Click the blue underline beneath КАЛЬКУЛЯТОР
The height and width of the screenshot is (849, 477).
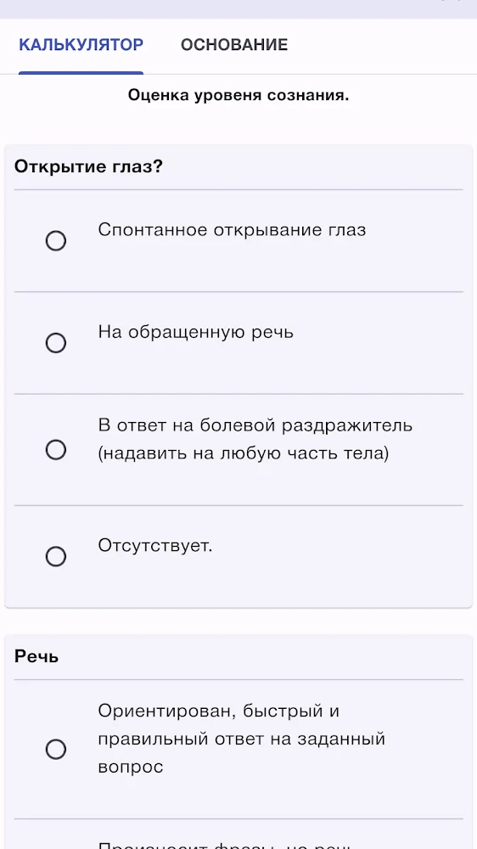(x=81, y=72)
